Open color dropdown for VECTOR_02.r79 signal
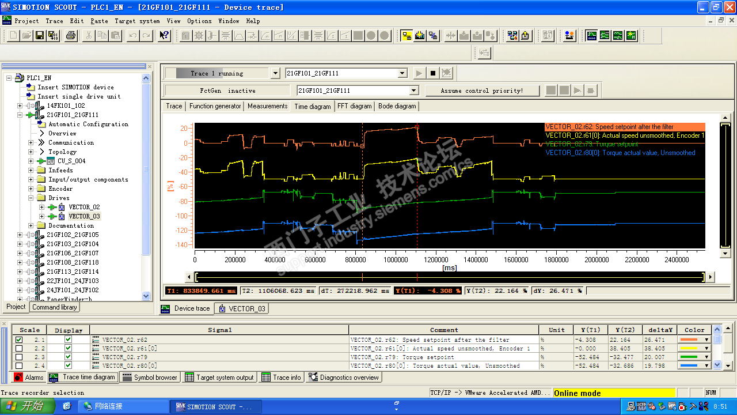737x415 pixels. point(707,357)
